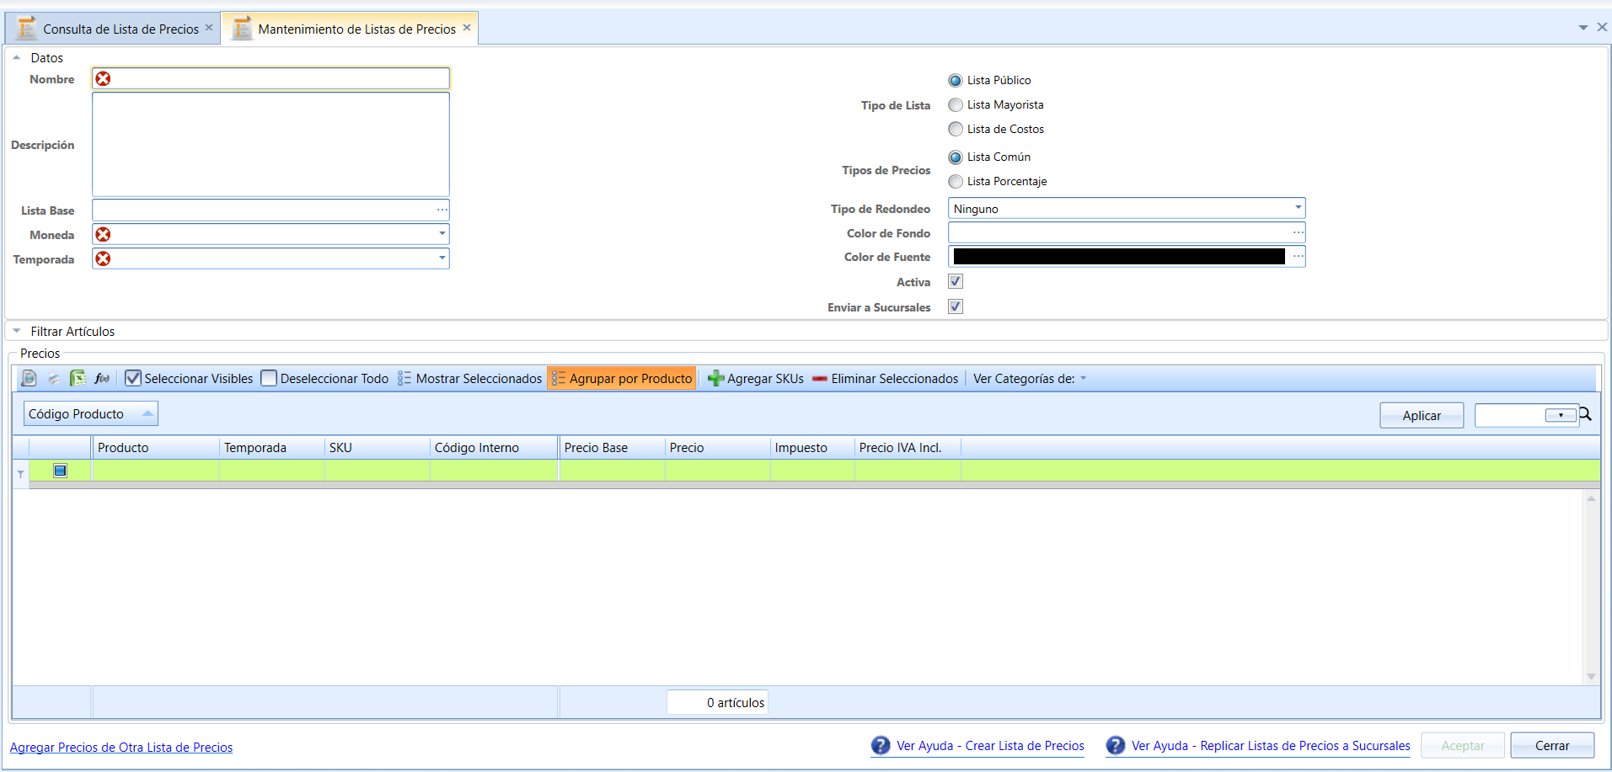Screen dimensions: 1612x772
Task: Toggle the Activa checkbox
Action: point(956,281)
